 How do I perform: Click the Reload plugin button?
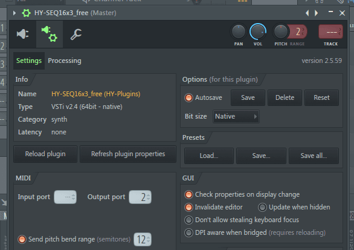(45, 154)
